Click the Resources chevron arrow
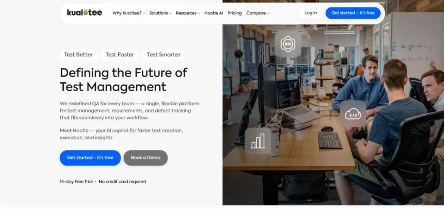 [199, 13]
